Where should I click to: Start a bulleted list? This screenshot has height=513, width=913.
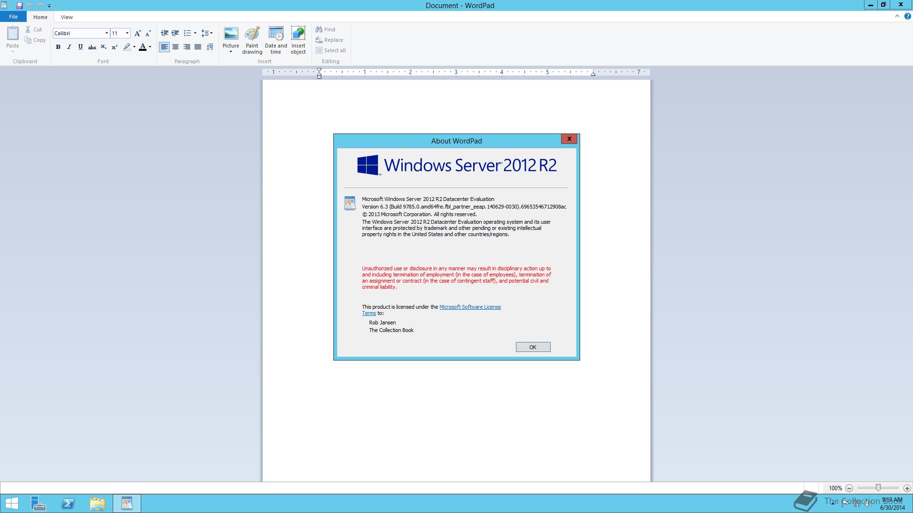[187, 33]
